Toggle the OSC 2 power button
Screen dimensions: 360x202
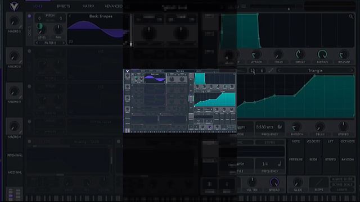tap(29, 51)
